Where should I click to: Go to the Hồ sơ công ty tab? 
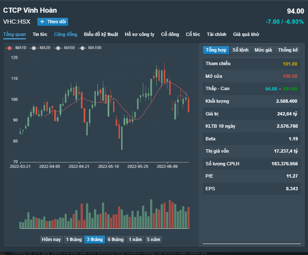point(139,34)
